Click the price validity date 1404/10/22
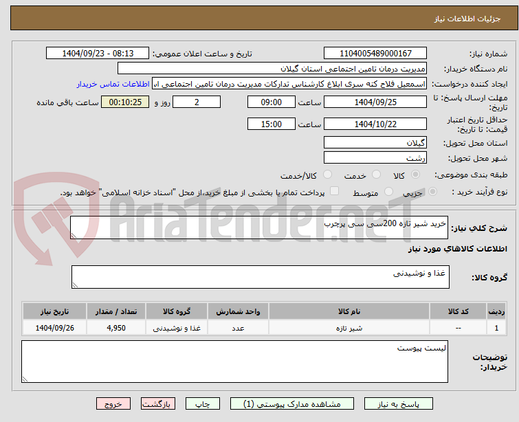 pos(375,124)
